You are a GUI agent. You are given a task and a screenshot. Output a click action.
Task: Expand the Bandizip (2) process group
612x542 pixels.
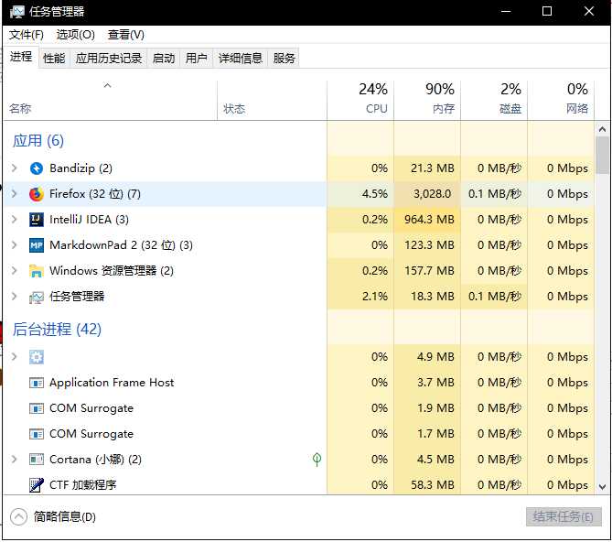pos(15,168)
